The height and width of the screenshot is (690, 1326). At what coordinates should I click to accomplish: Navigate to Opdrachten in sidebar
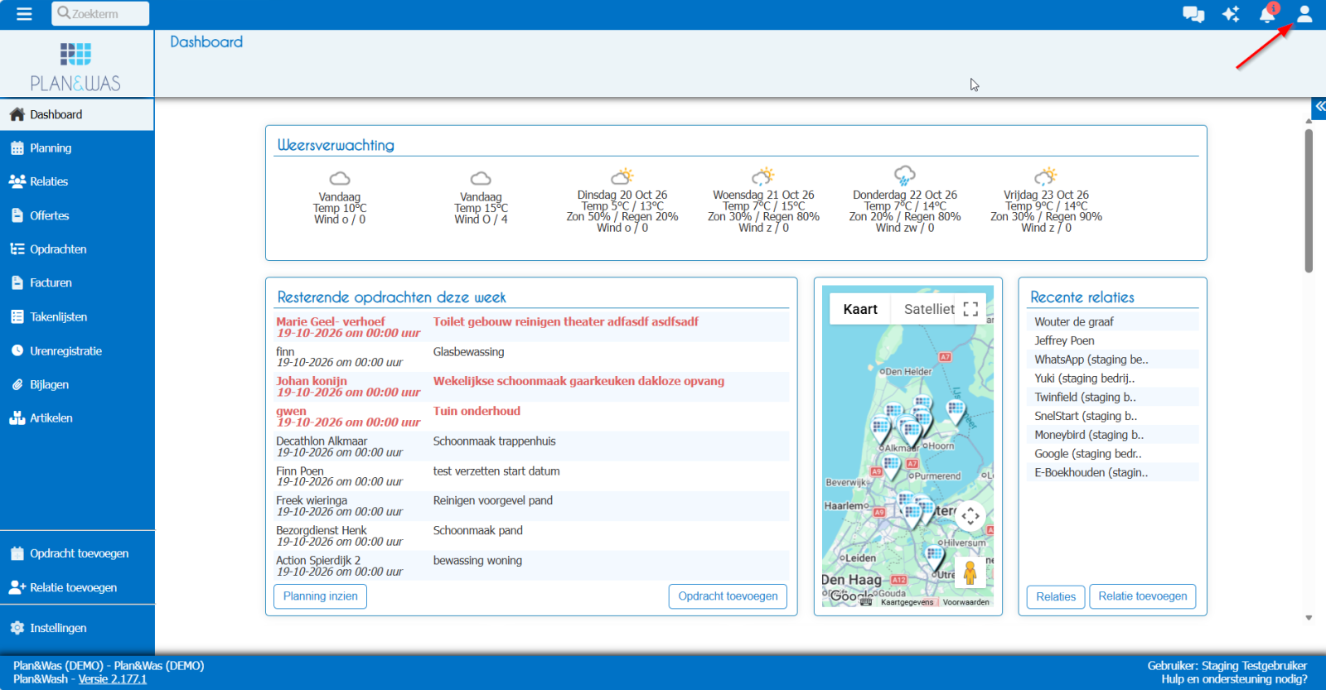(77, 249)
